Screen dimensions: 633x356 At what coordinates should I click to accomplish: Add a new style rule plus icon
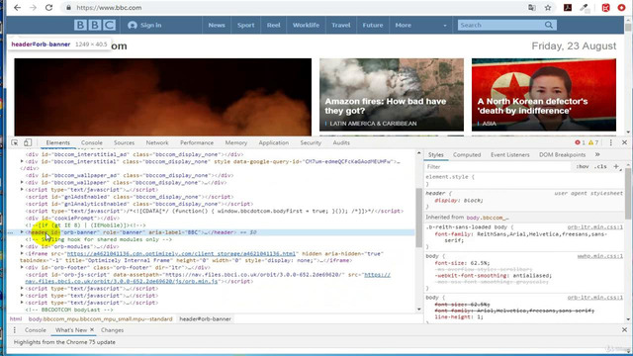tap(616, 166)
